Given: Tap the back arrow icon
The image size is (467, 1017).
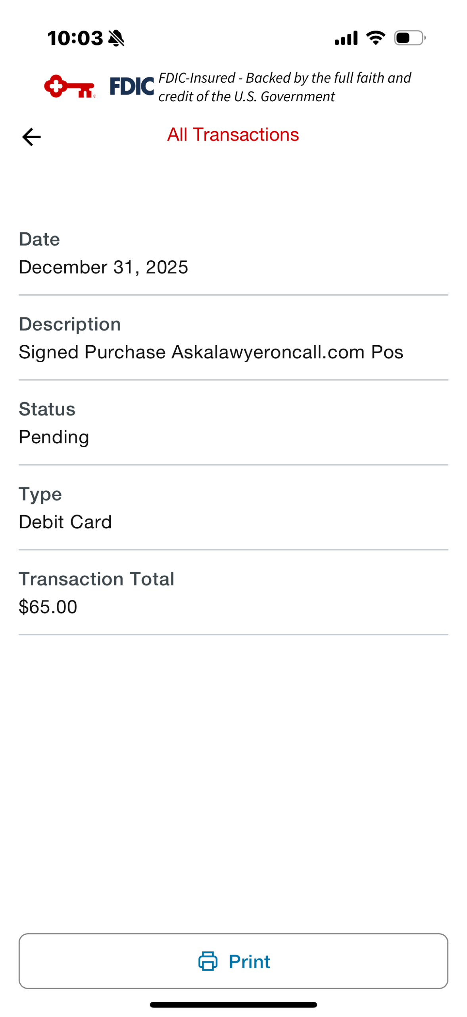Looking at the screenshot, I should coord(31,137).
